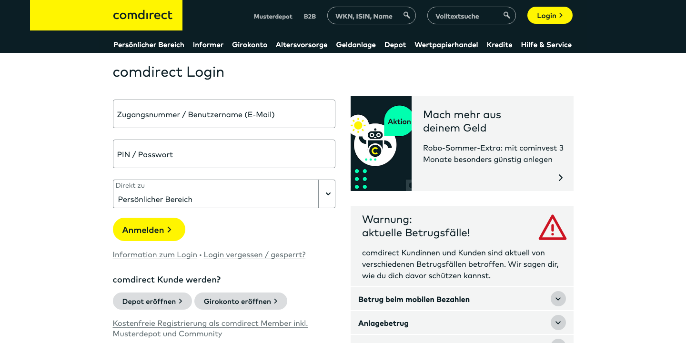Expand Betrug beim mobilen Bezahlen section
Screen dimensions: 686x343
click(462, 299)
